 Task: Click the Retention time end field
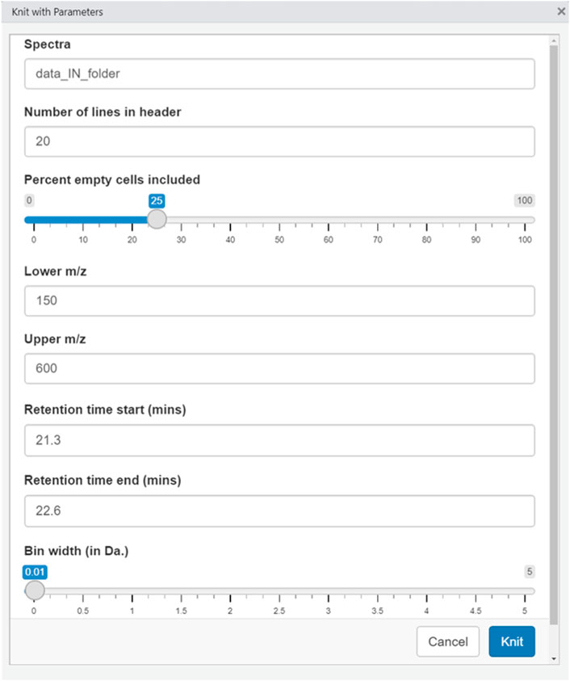(x=279, y=511)
